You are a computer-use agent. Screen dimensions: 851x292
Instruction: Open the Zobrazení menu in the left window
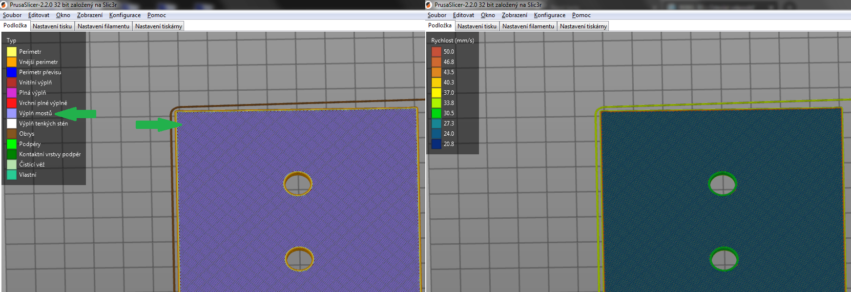pos(89,15)
